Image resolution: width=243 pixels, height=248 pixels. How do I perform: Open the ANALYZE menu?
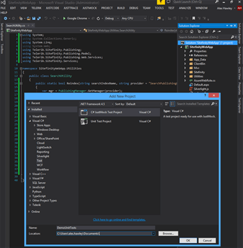(x=185, y=8)
